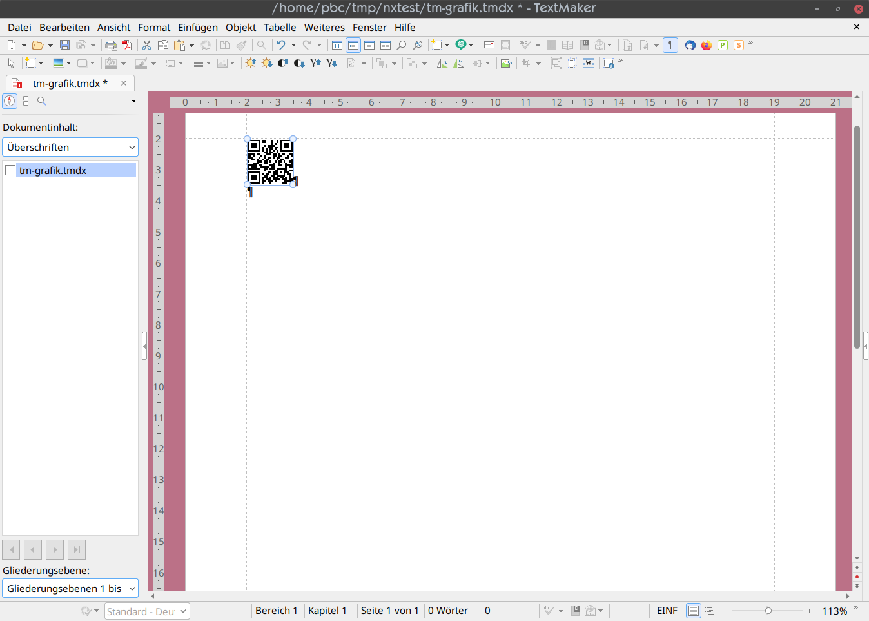Expand the New document dropdown arrow
Screen dimensions: 869x621
[24, 46]
